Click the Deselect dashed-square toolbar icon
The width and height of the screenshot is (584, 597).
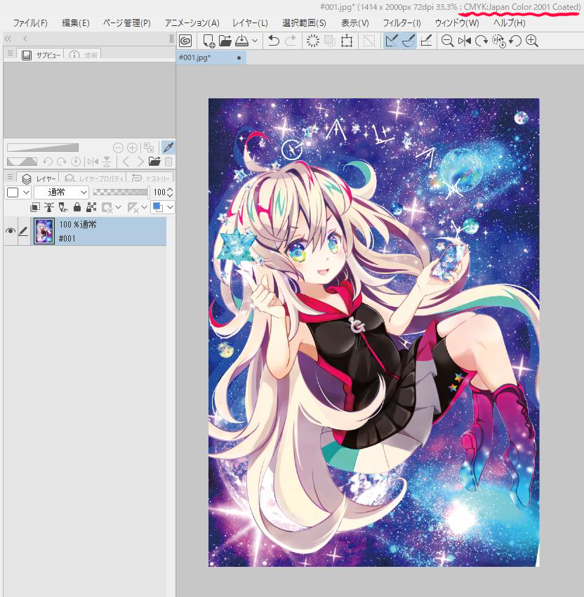tap(369, 41)
